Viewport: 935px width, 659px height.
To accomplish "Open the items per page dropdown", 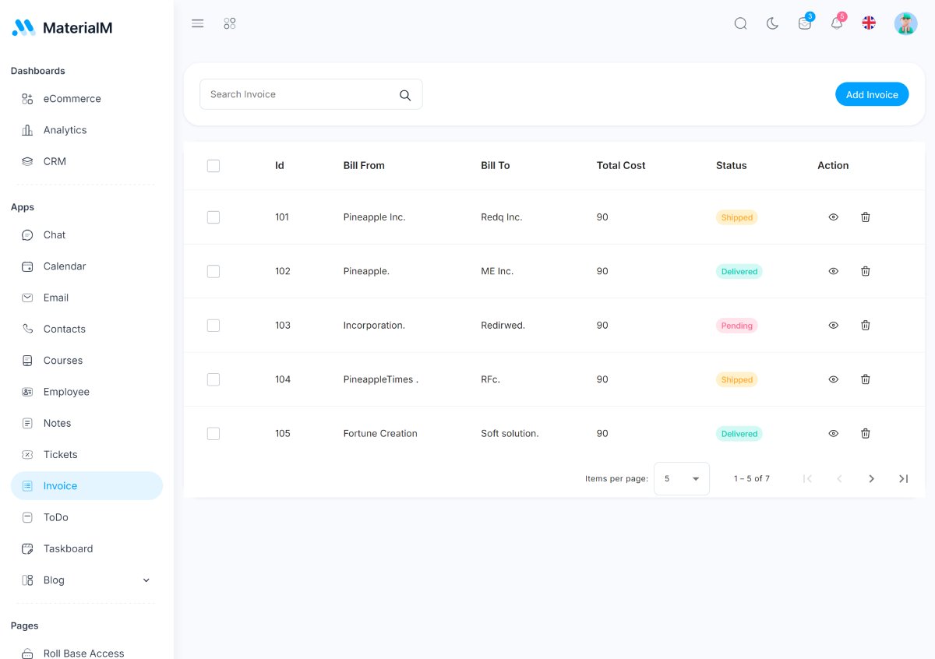I will [681, 478].
